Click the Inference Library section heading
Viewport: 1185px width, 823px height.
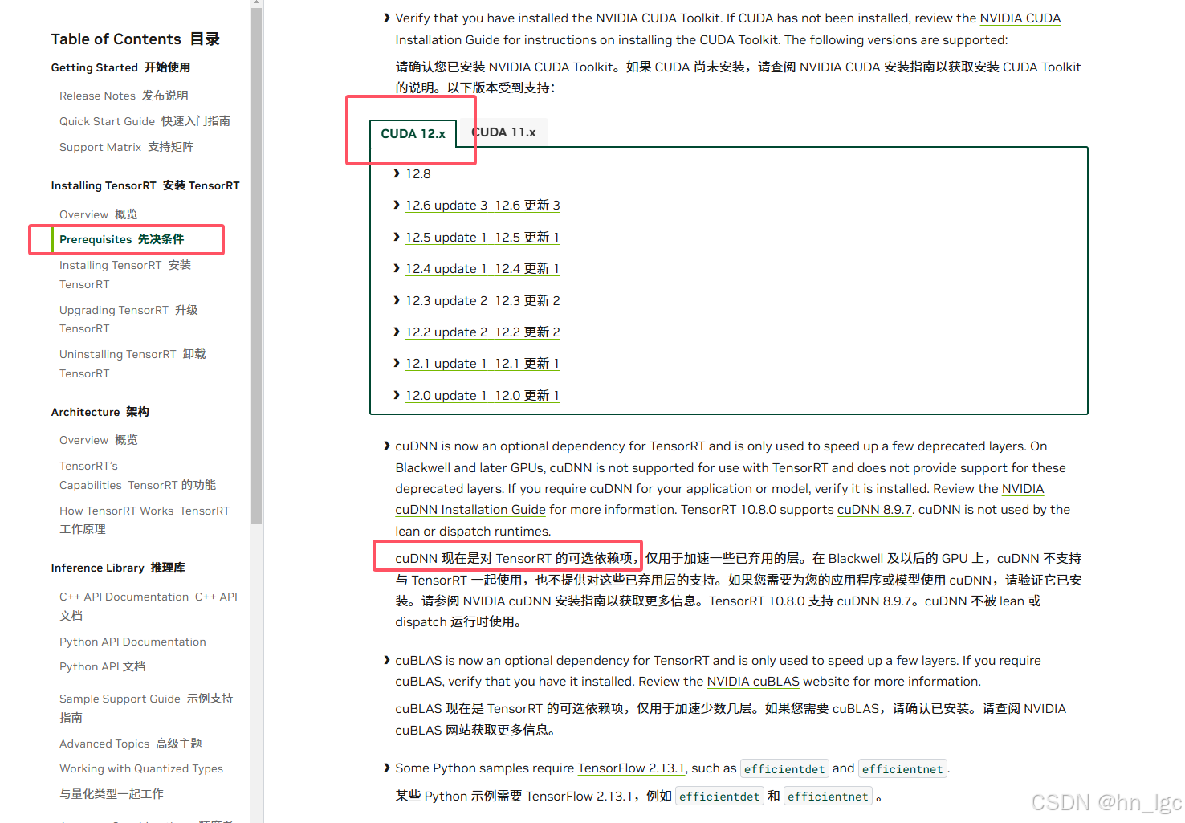pos(118,568)
